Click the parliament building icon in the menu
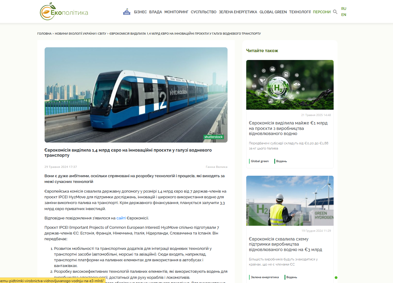 pos(127,12)
